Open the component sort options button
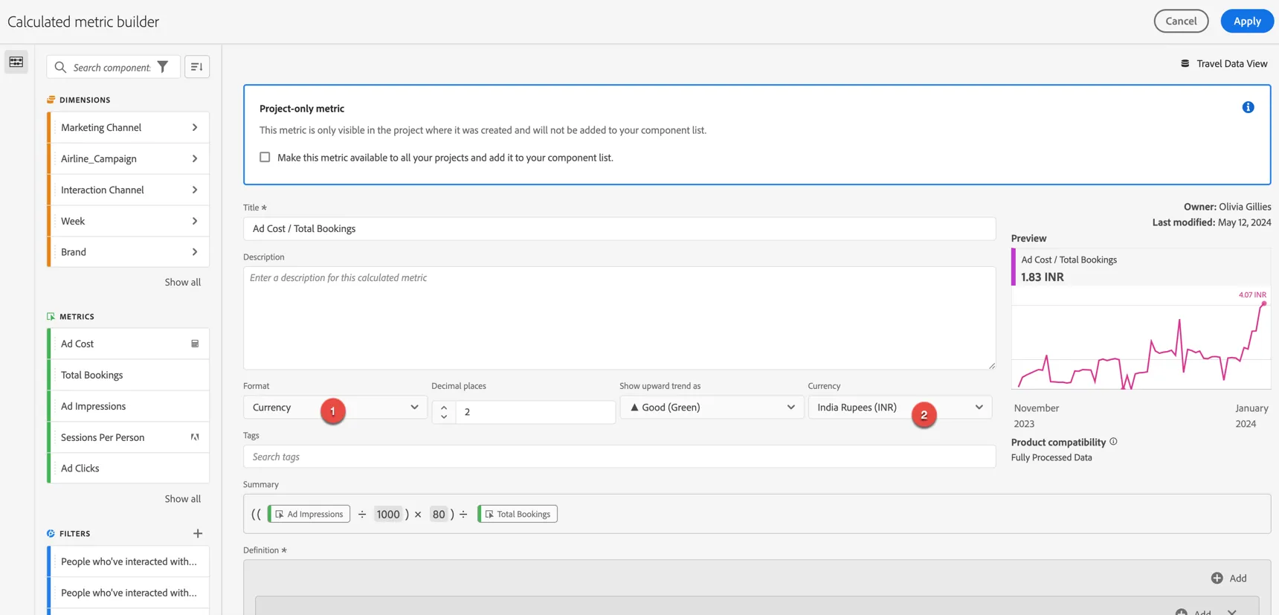Viewport: 1279px width, 615px height. pyautogui.click(x=197, y=67)
